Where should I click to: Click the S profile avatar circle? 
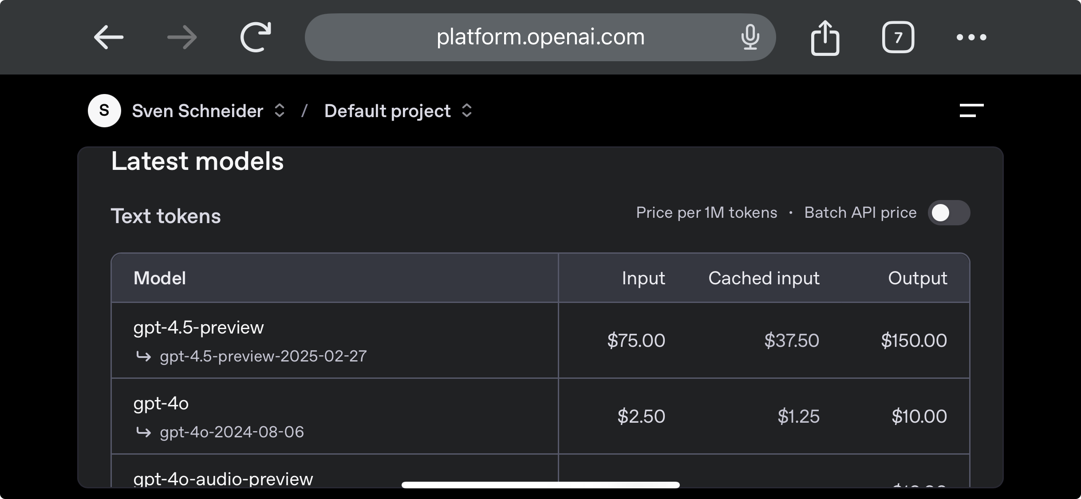point(104,110)
